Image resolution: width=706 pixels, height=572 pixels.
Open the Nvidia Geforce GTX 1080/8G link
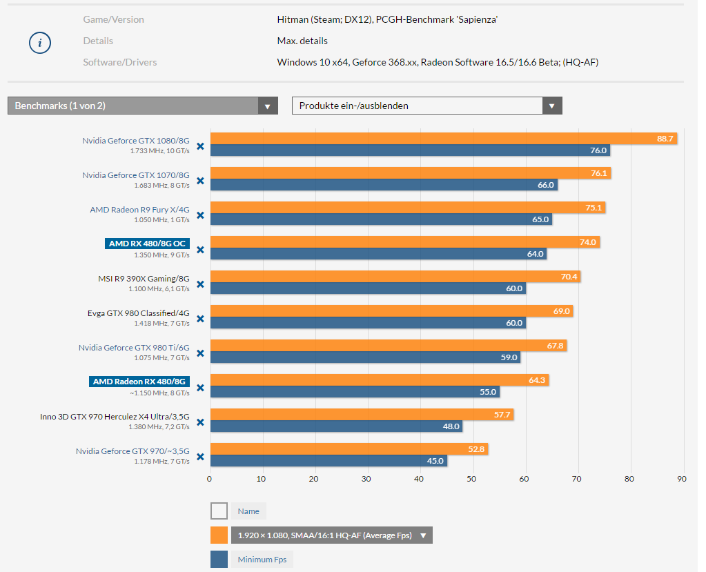[x=136, y=140]
